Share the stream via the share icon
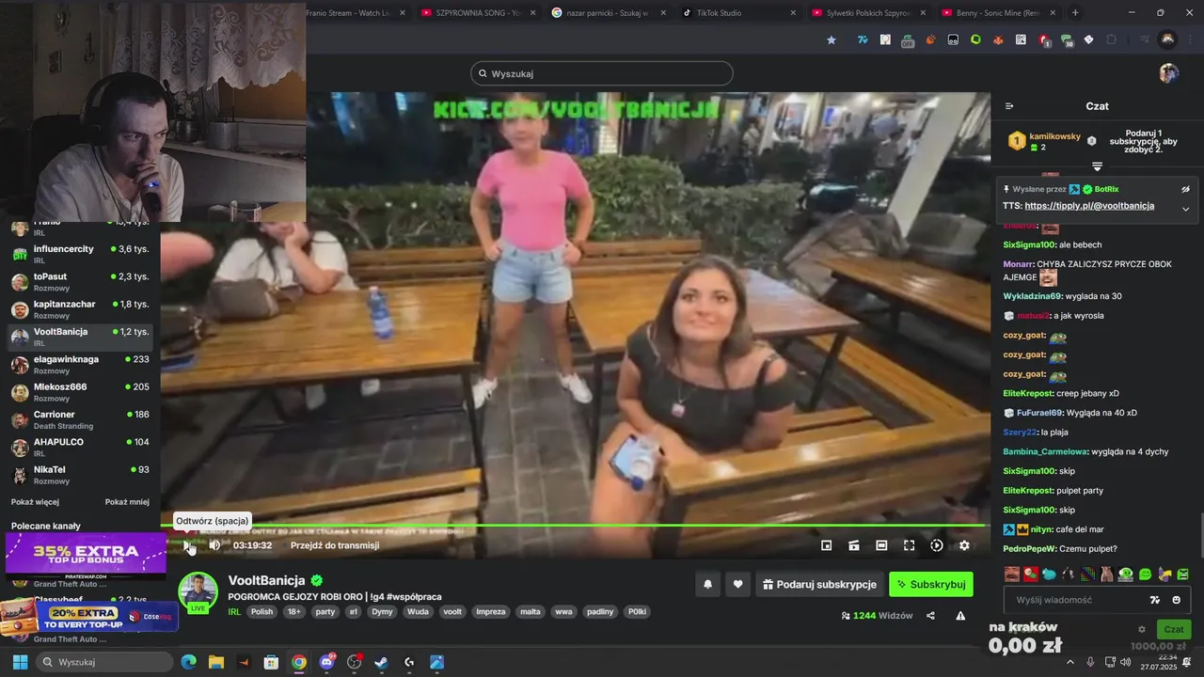The height and width of the screenshot is (677, 1204). tap(930, 616)
